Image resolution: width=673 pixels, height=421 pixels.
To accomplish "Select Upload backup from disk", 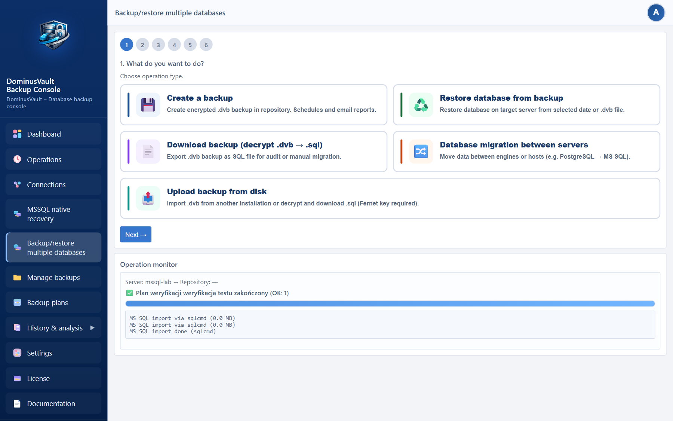I will (x=390, y=198).
